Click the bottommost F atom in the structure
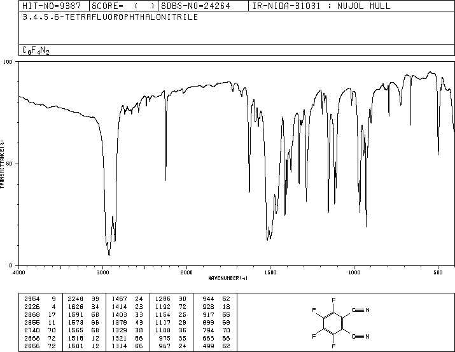455x352 pixels. (333, 346)
